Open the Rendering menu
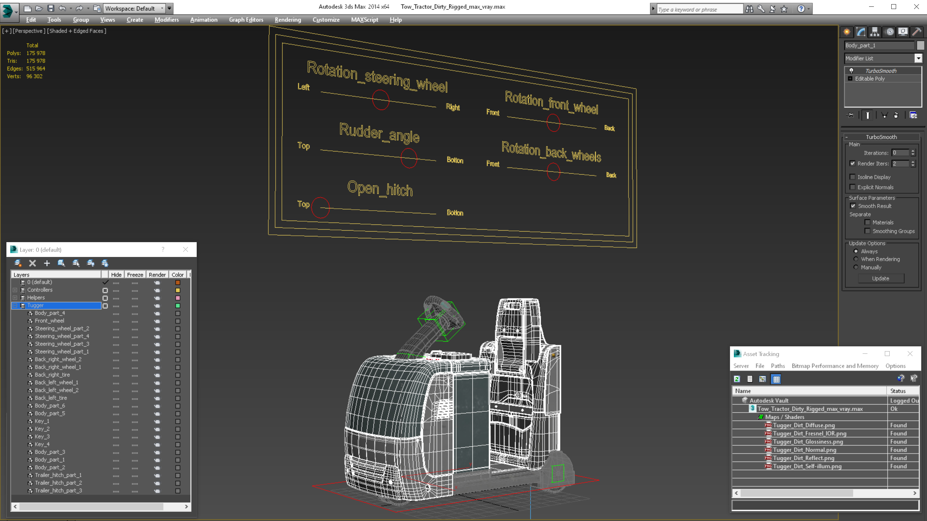 click(x=288, y=20)
